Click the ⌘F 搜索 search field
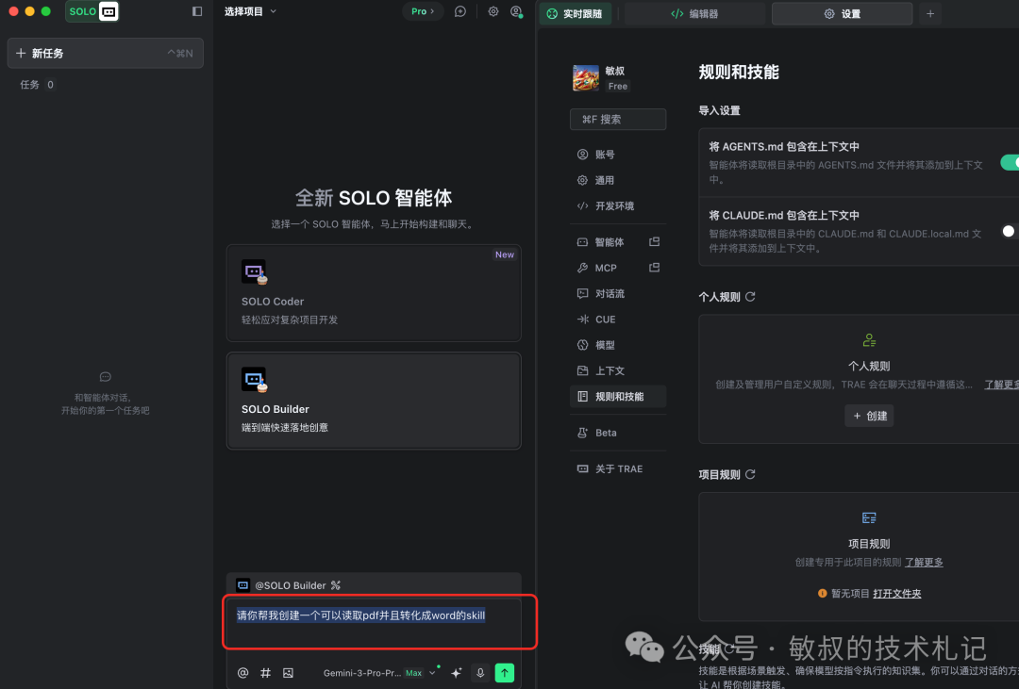The height and width of the screenshot is (689, 1019). coord(617,119)
